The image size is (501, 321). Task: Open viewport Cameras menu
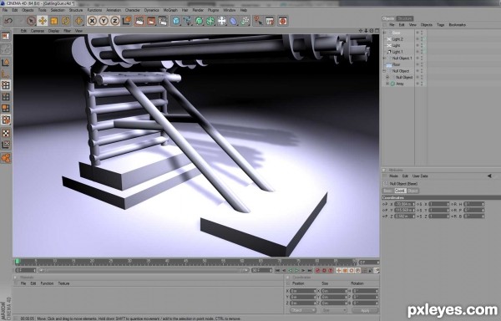pyautogui.click(x=37, y=31)
